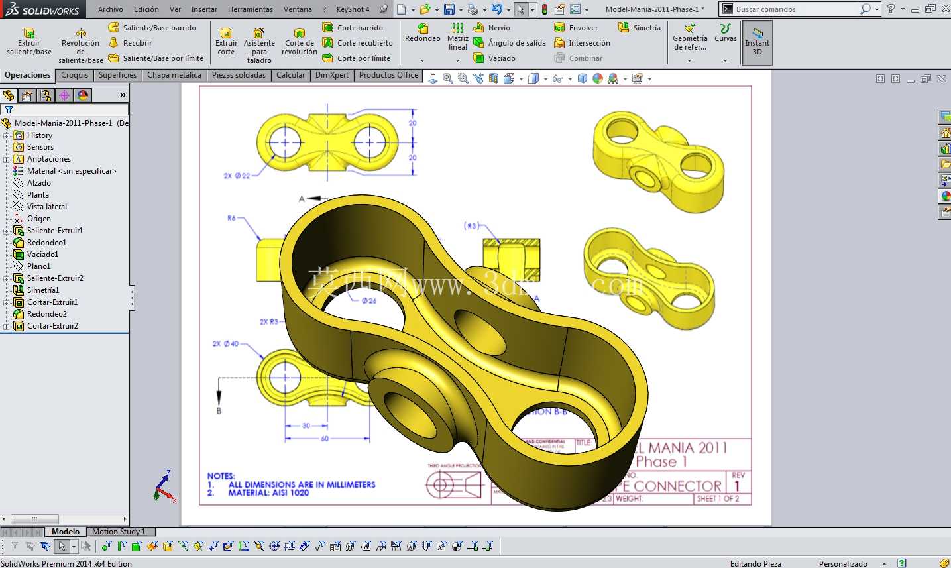Click Edit appearance color sphere in view toolbar
This screenshot has height=568, width=951.
click(x=598, y=78)
